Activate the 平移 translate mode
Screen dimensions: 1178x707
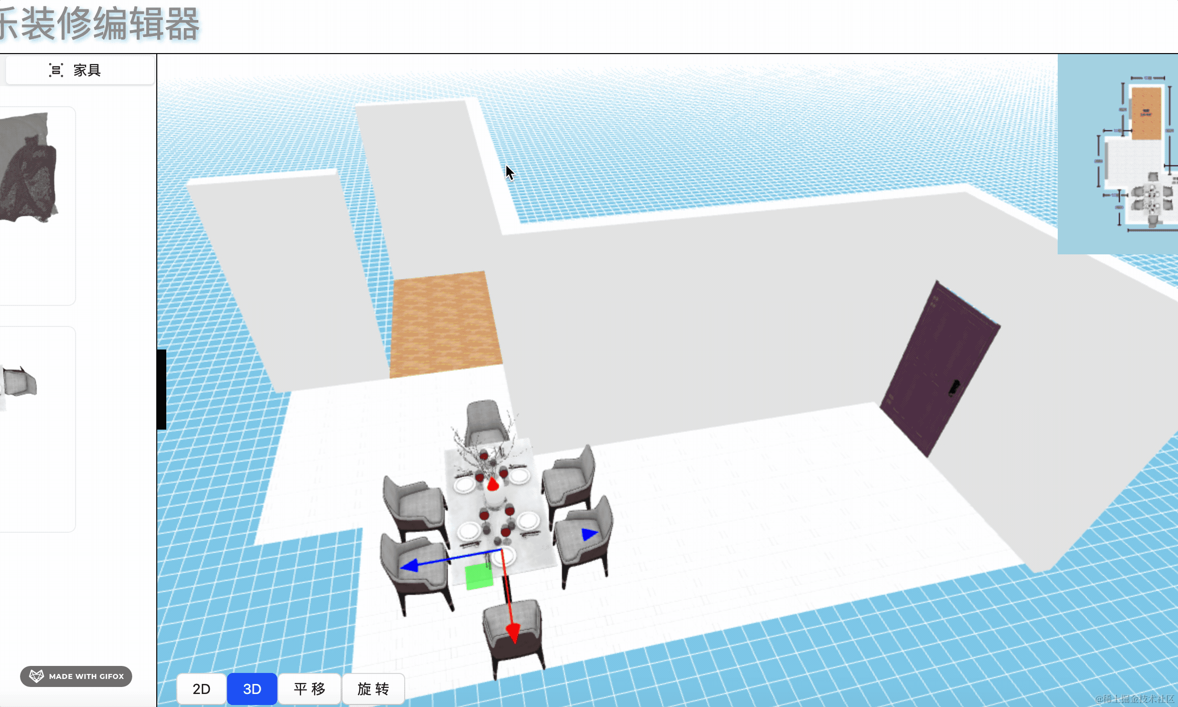(x=310, y=689)
